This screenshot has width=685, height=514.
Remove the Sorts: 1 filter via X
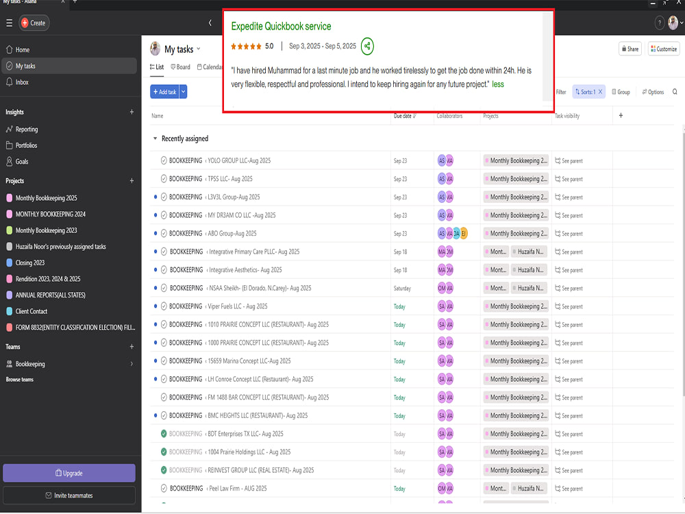(600, 92)
